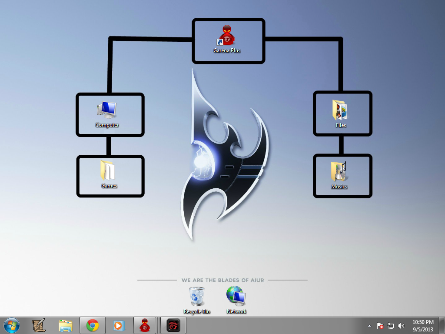Select the Files folder icon
This screenshot has height=334, width=445.
coord(341,114)
